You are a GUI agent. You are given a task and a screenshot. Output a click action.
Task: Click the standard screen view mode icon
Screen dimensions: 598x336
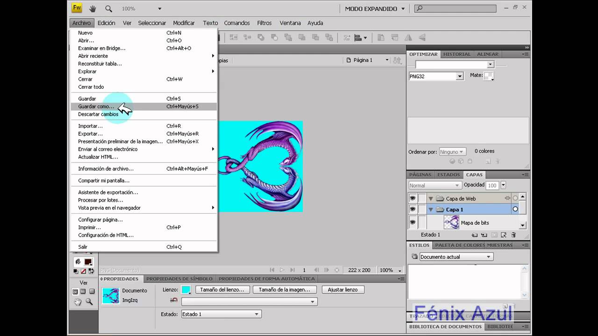75,291
